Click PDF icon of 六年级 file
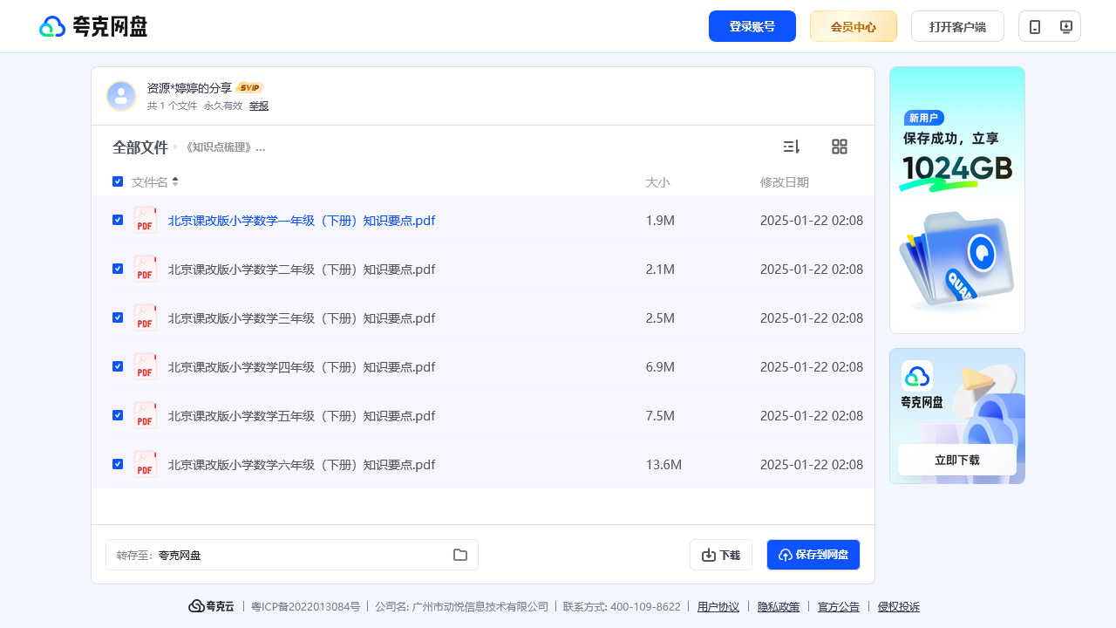 coord(146,464)
